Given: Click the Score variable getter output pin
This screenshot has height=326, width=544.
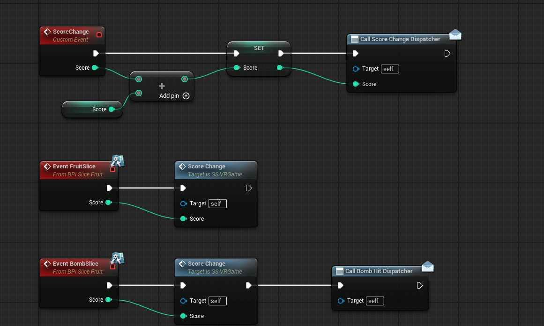Looking at the screenshot, I should pos(112,109).
